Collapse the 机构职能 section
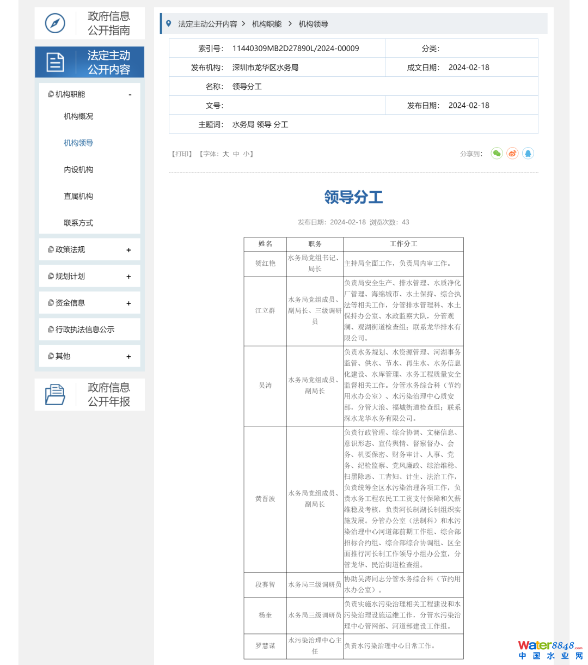The width and height of the screenshot is (588, 665). (130, 95)
